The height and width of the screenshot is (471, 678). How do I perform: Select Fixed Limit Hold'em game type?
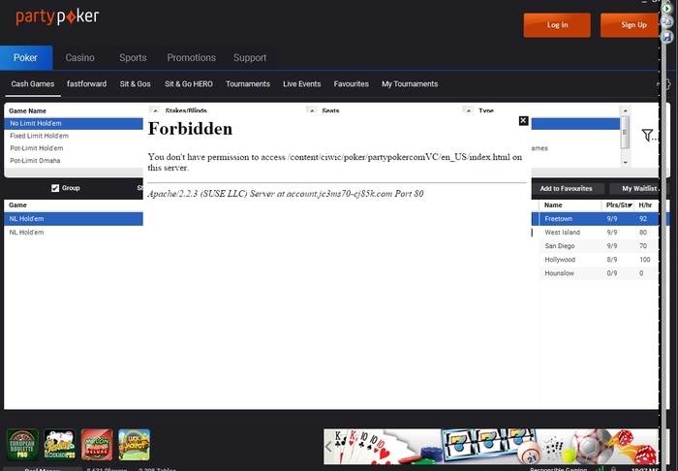pos(74,136)
